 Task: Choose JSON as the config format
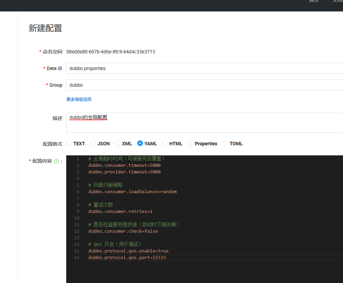pyautogui.click(x=93, y=143)
